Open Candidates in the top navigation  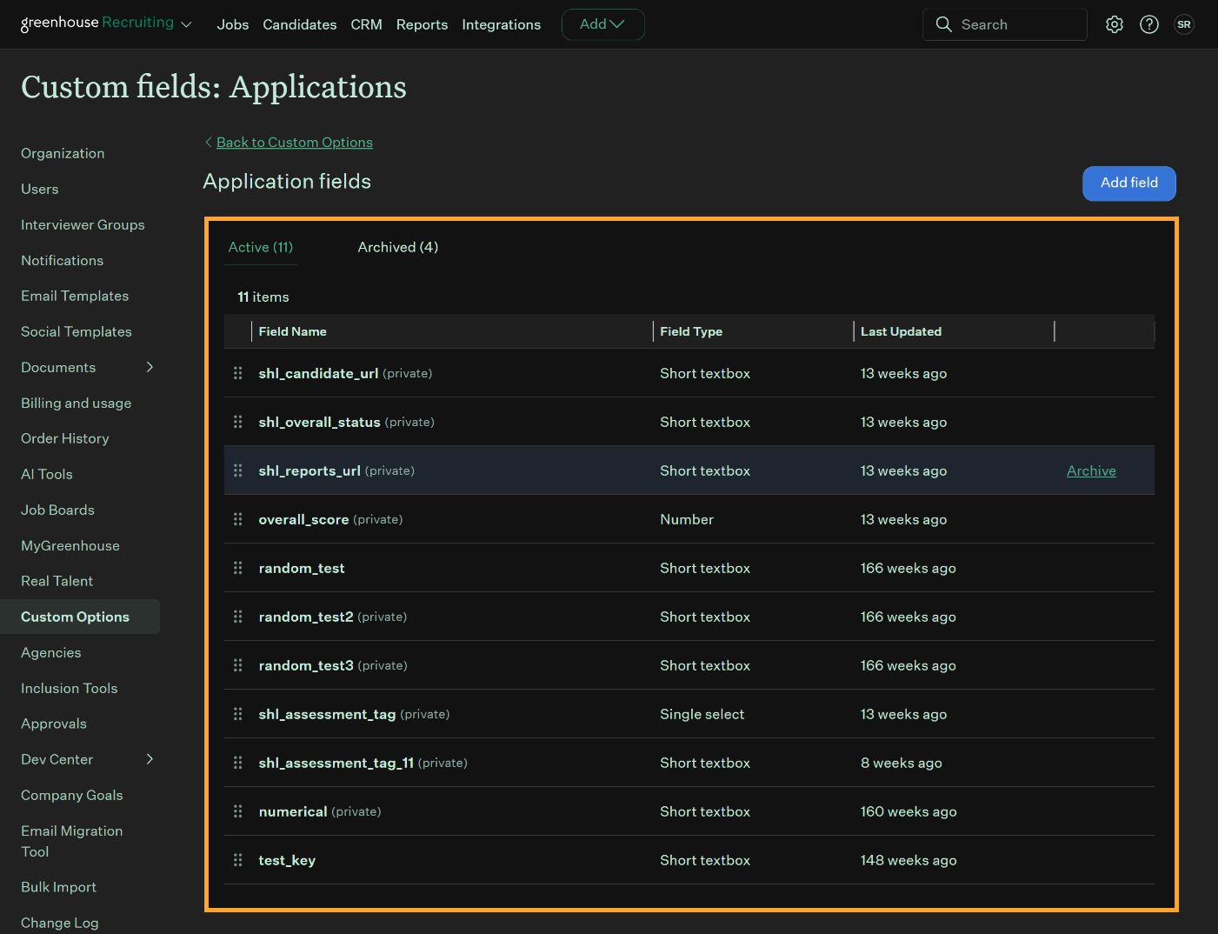(x=299, y=24)
